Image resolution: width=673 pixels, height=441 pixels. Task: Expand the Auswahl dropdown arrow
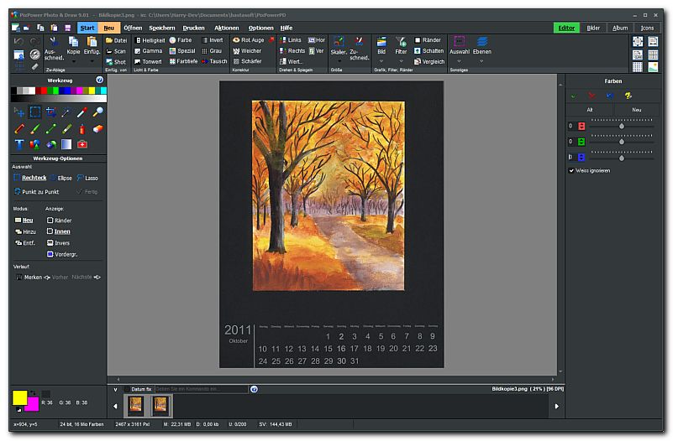click(459, 61)
